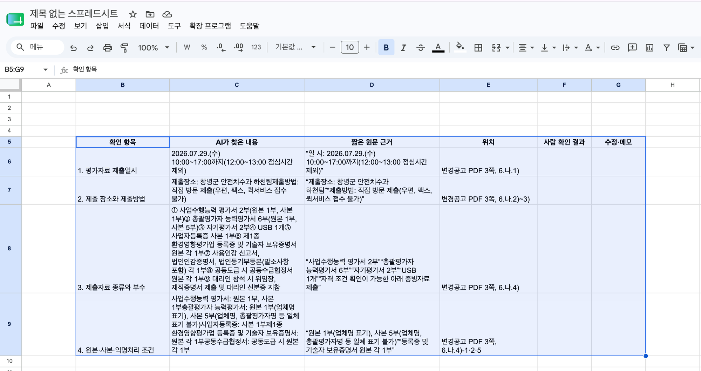Open the 100% zoom dropdown
The height and width of the screenshot is (371, 701).
tap(154, 48)
